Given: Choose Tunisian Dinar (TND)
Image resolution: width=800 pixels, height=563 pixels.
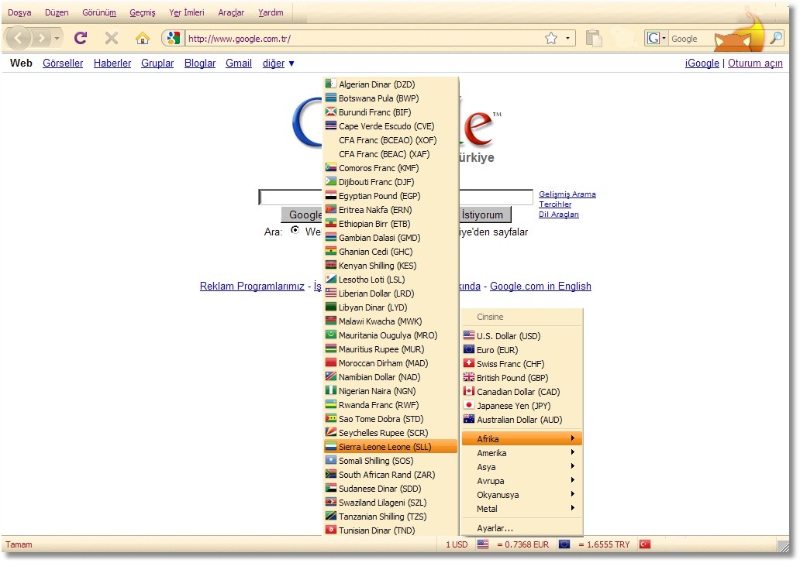Looking at the screenshot, I should (x=390, y=530).
